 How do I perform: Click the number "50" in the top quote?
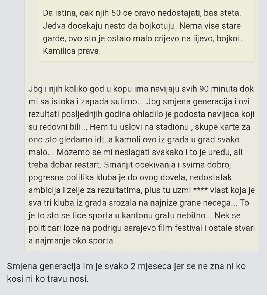[116, 13]
